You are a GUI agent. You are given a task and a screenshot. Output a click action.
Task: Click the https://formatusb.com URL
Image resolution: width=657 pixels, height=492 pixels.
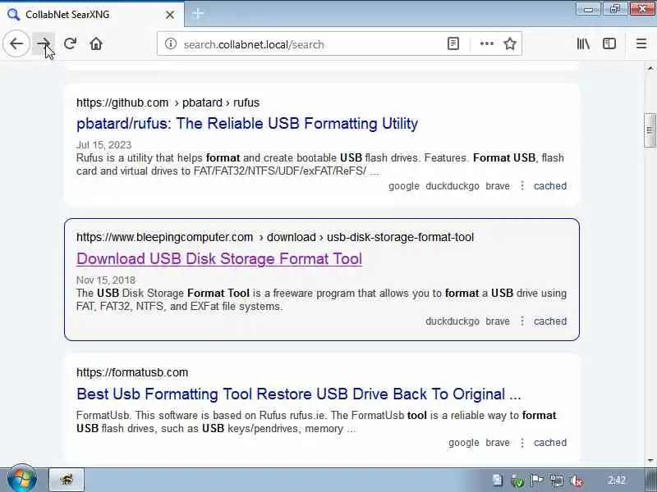tap(132, 372)
